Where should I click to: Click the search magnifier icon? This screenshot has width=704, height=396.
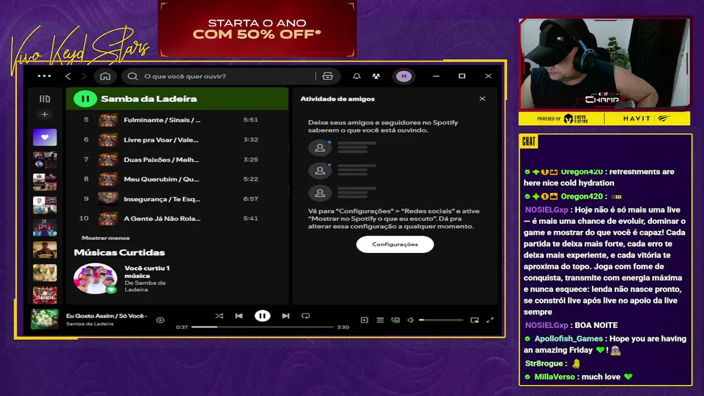point(133,76)
